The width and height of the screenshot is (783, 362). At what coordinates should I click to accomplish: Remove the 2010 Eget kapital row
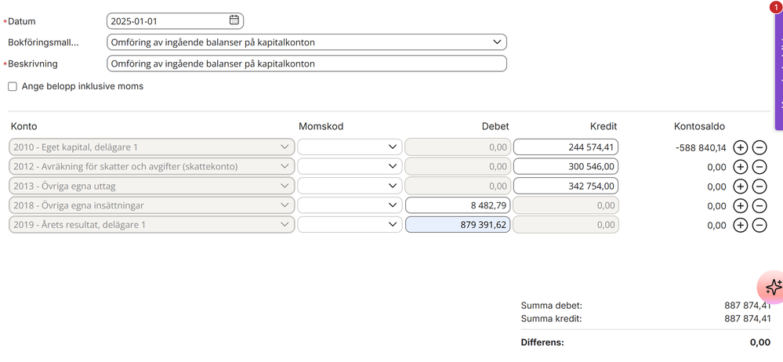coord(759,147)
